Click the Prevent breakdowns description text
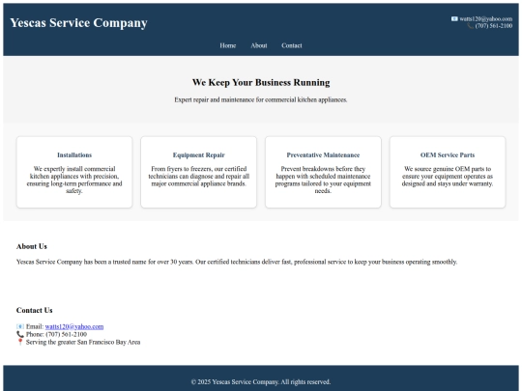522x391 pixels. pos(323,180)
